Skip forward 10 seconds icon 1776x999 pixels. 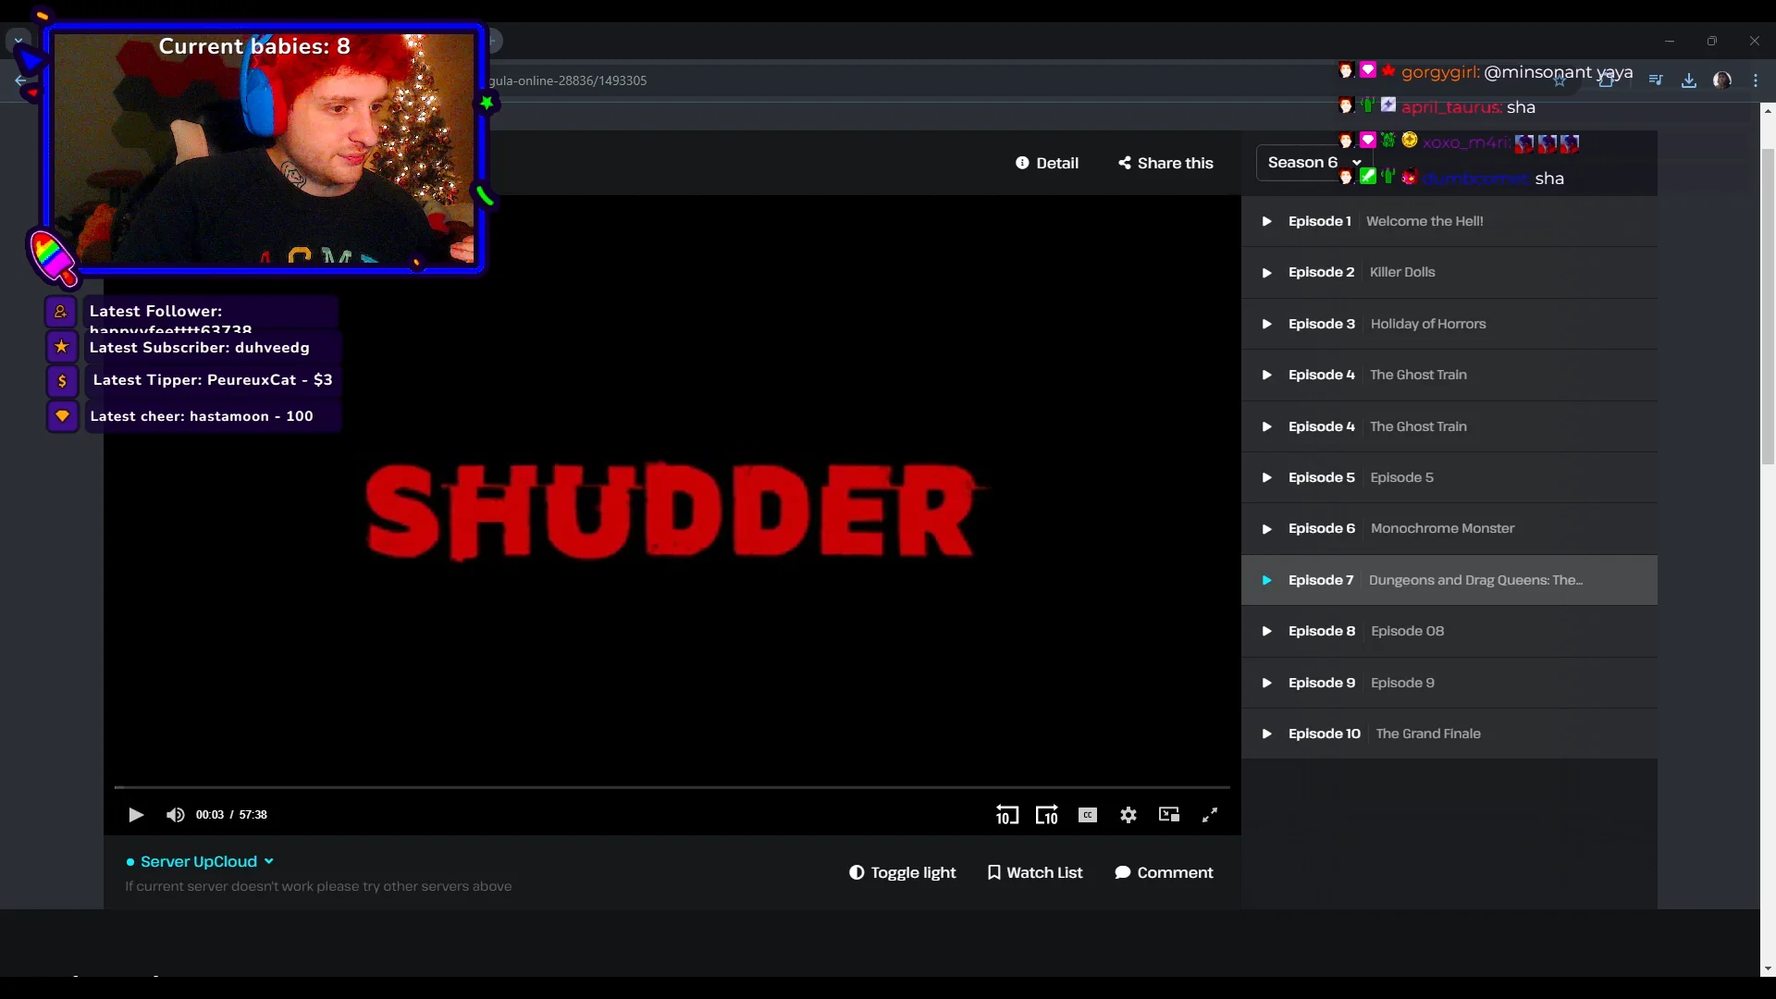[1046, 815]
